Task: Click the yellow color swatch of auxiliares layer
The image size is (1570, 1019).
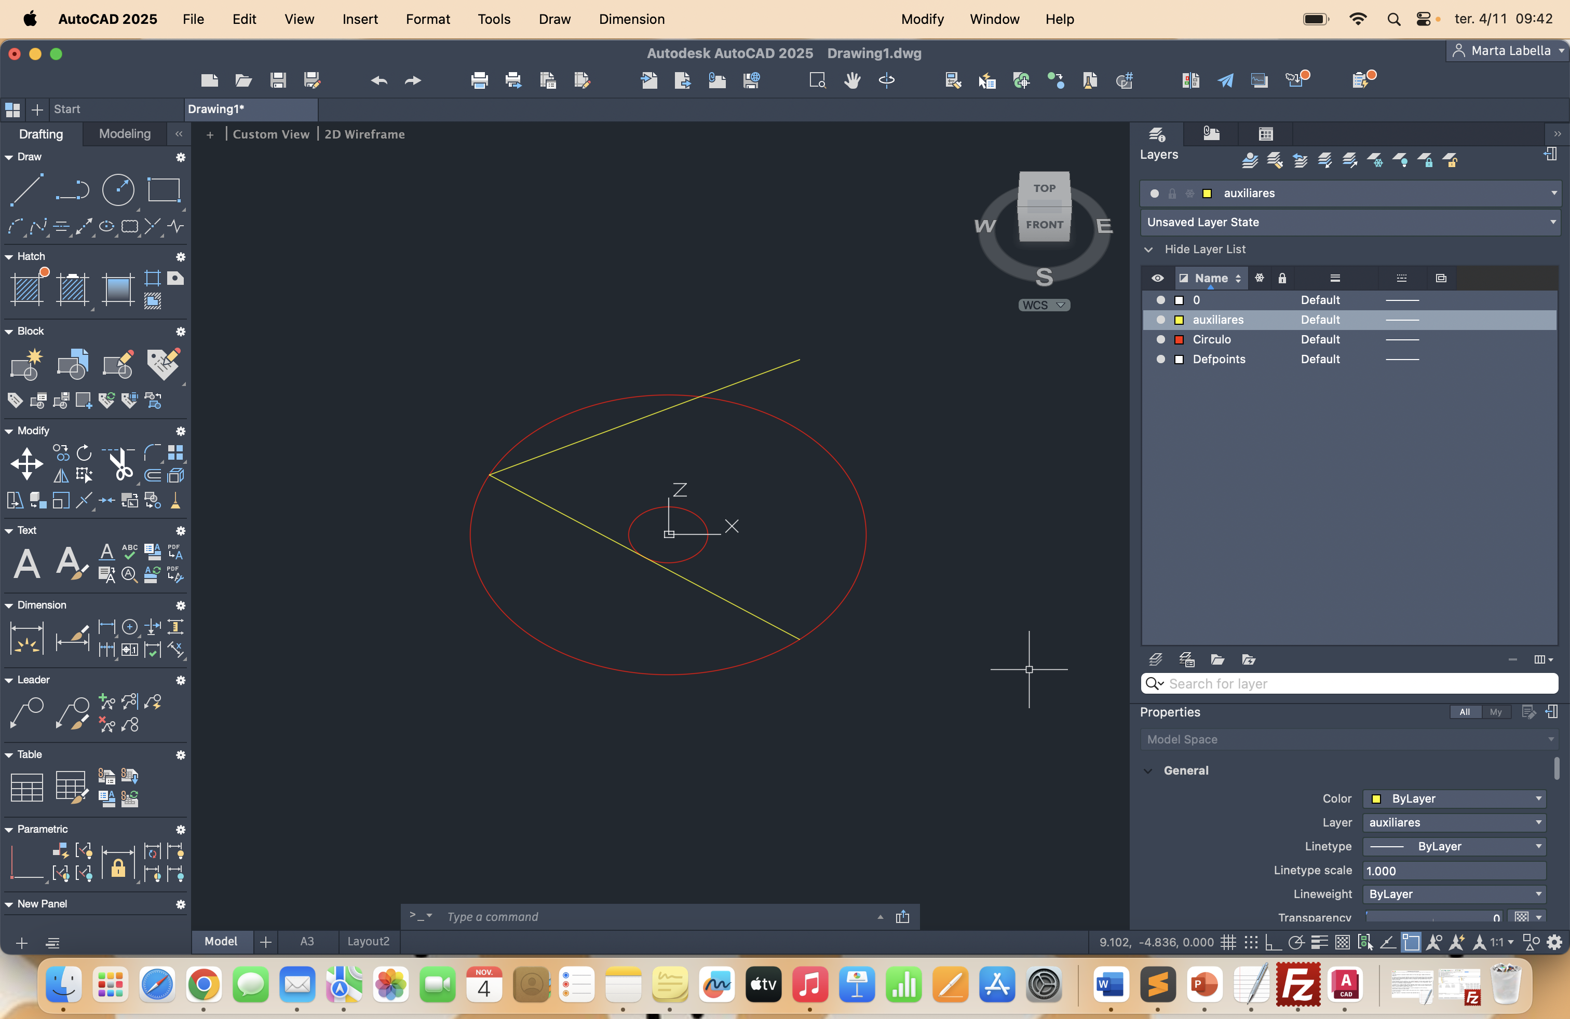Action: [x=1179, y=320]
